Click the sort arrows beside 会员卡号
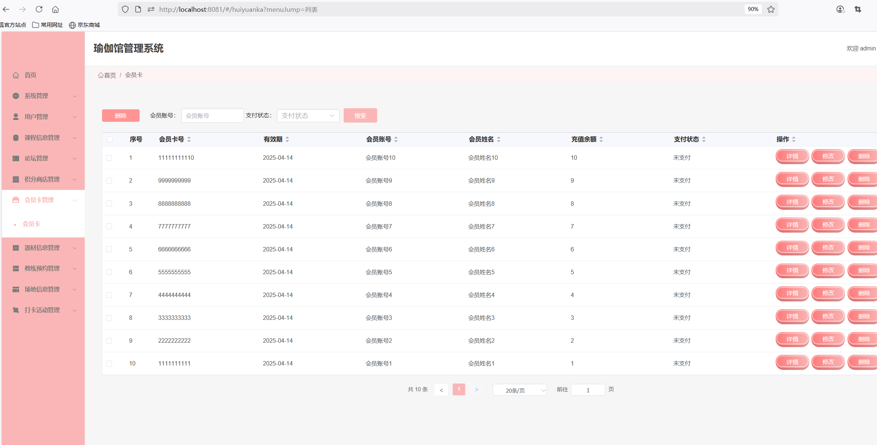This screenshot has height=445, width=877. click(189, 139)
